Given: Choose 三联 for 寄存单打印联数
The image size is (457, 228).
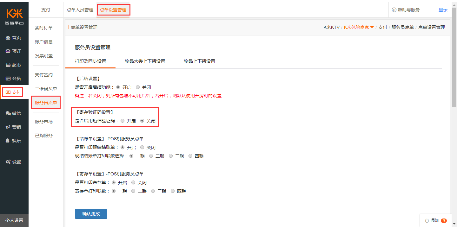Looking at the screenshot, I should 153,191.
